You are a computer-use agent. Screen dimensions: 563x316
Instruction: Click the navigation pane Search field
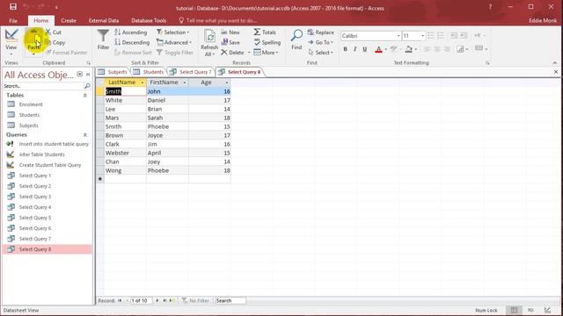point(43,86)
